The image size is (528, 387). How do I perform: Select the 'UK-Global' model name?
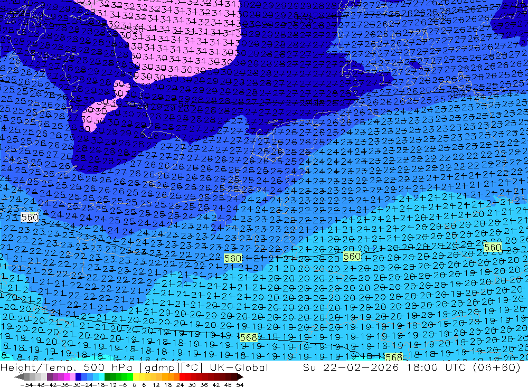pyautogui.click(x=239, y=367)
